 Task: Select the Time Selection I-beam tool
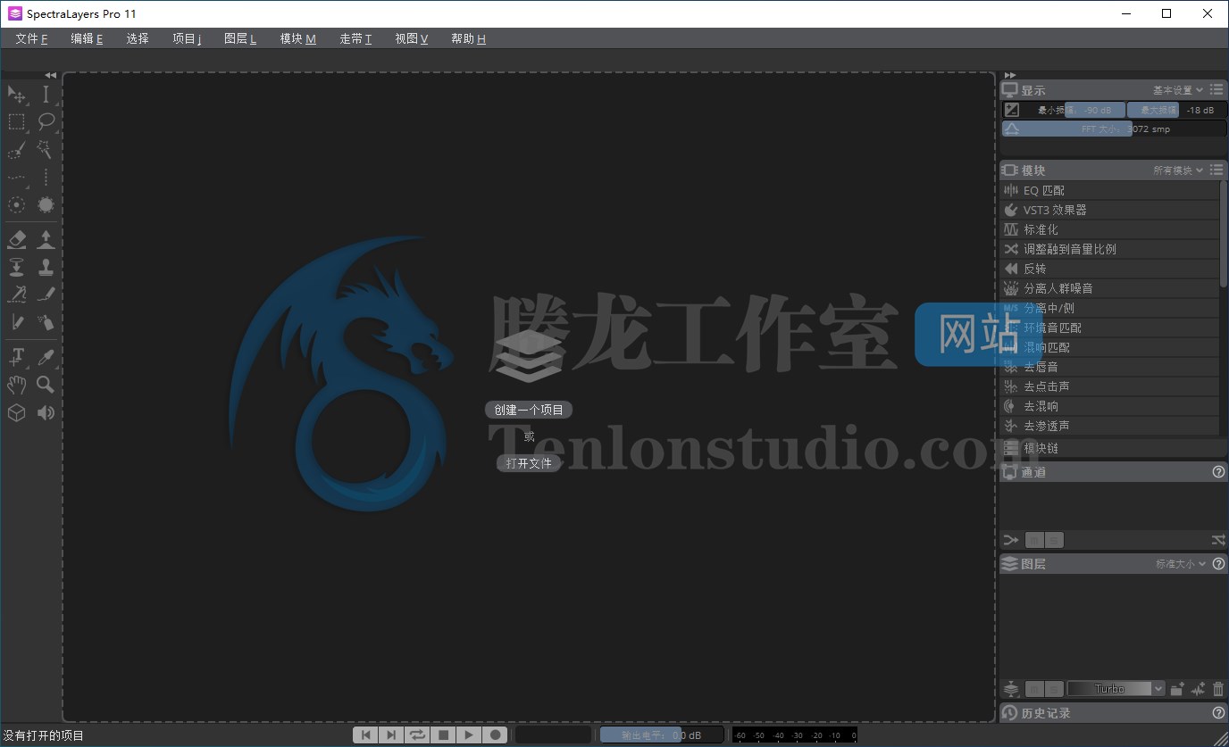(x=46, y=95)
